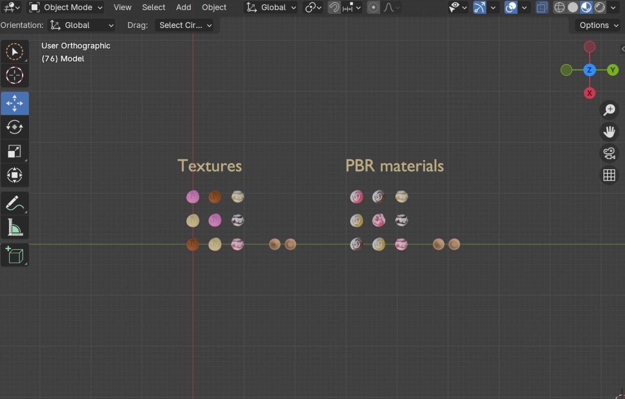Select the Scale tool

click(x=15, y=151)
